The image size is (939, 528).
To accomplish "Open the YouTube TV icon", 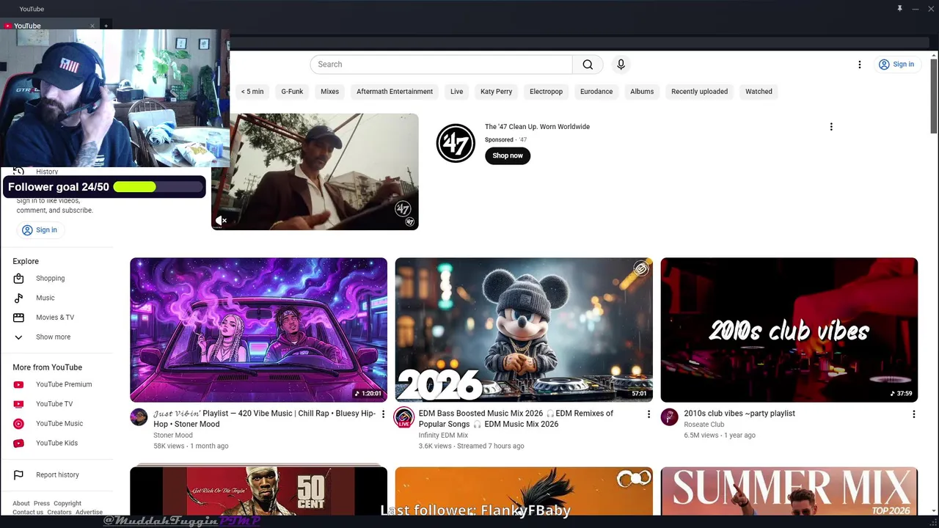I will tap(19, 404).
